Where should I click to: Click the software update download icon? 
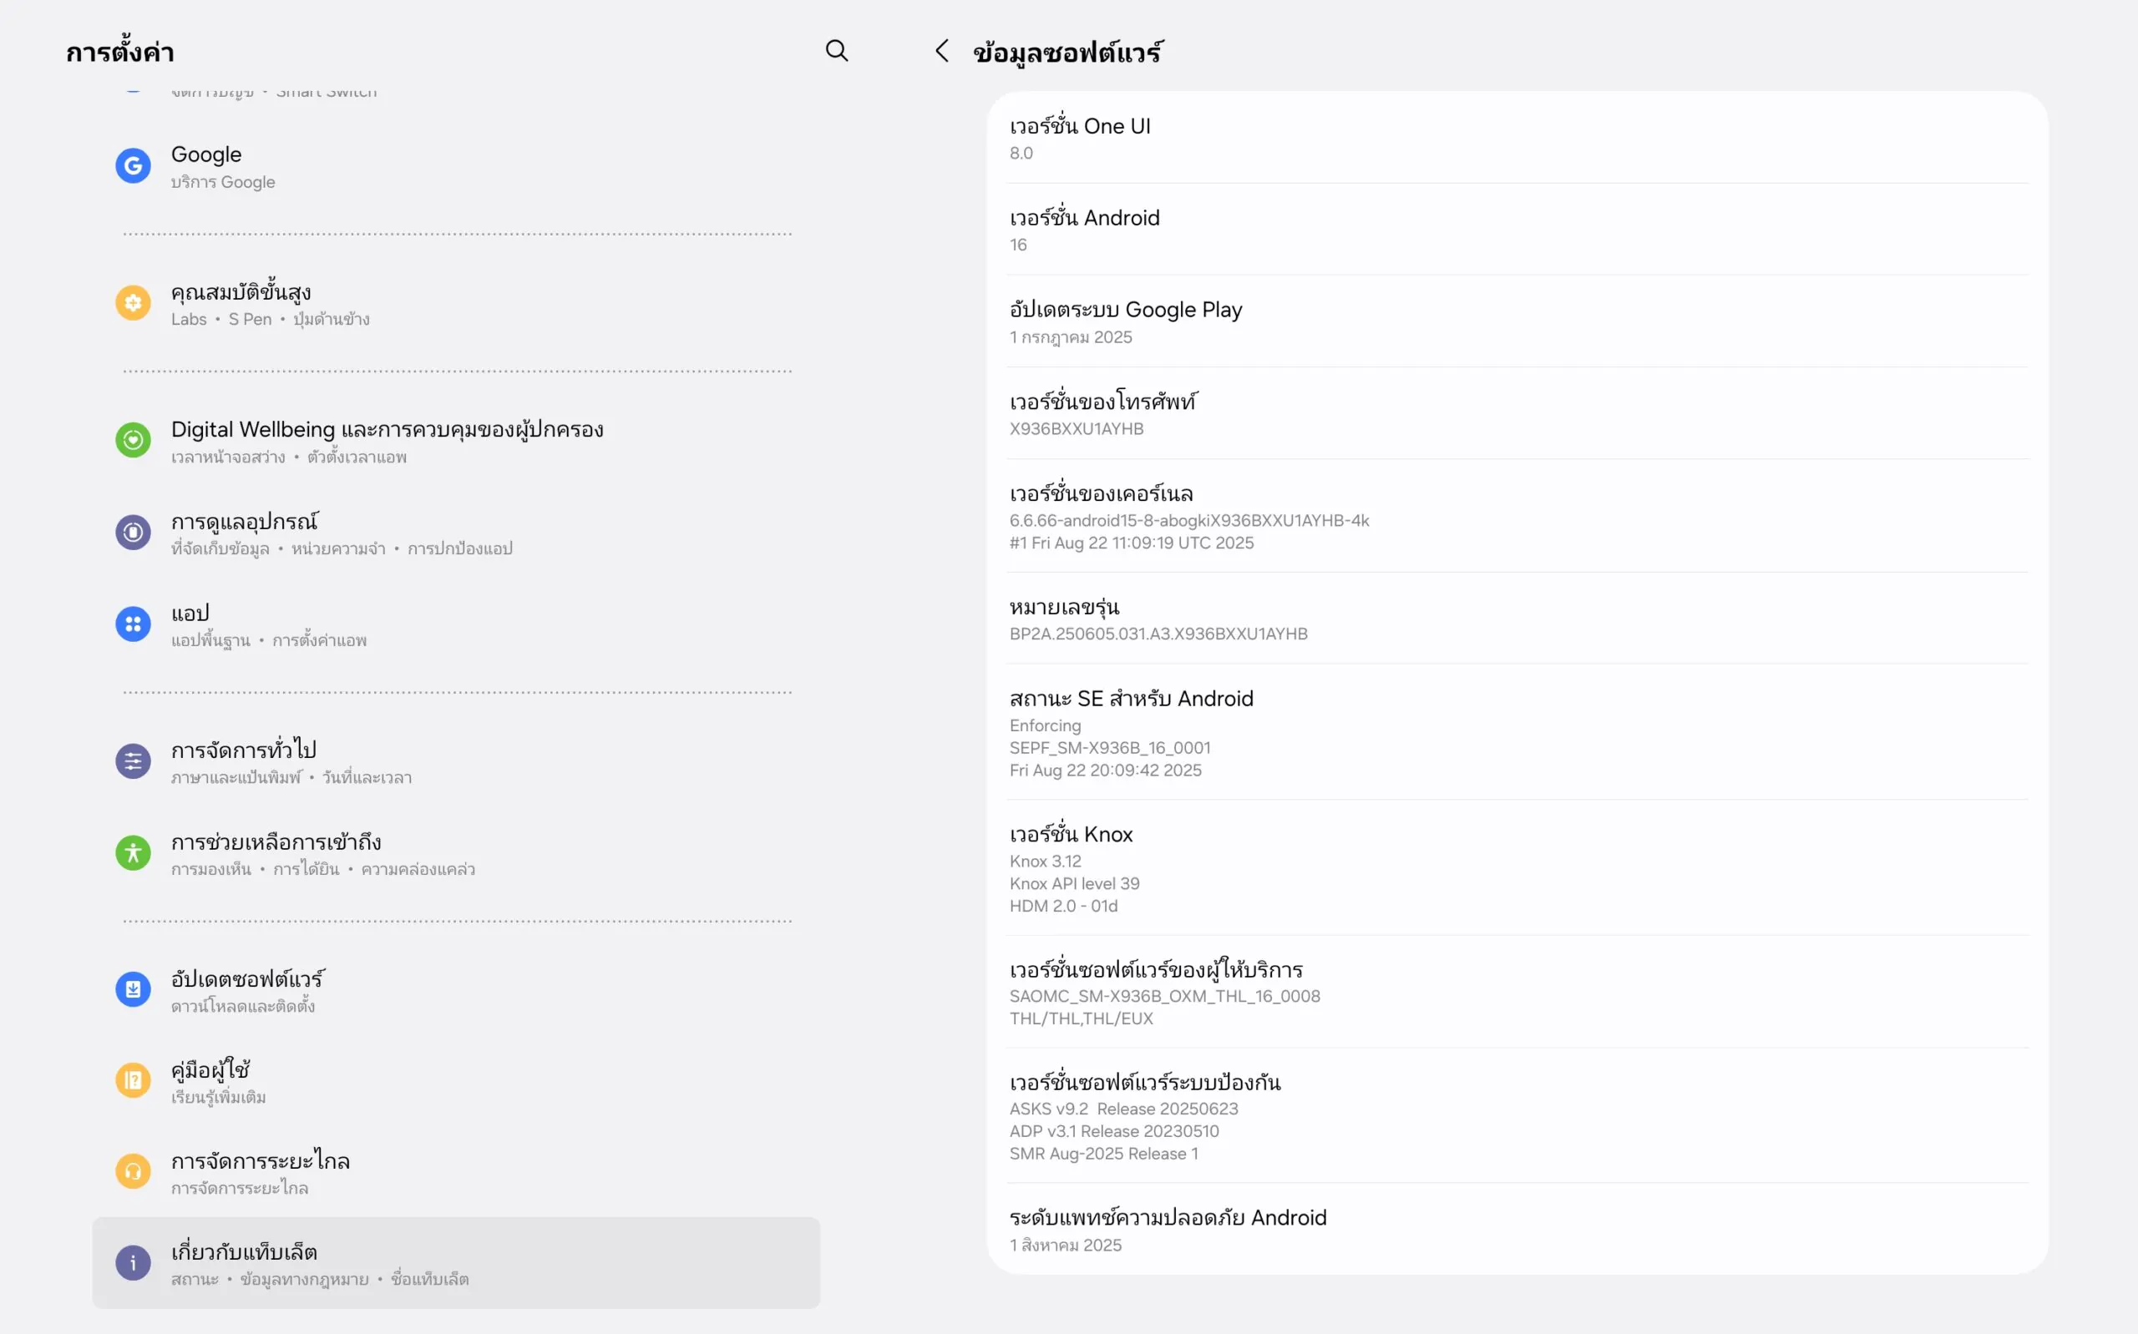(x=134, y=990)
